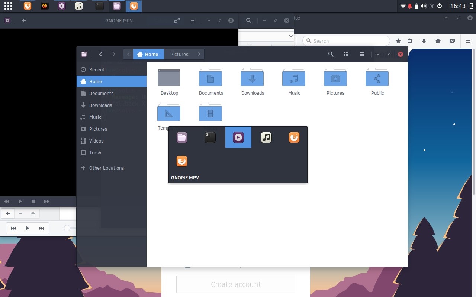The width and height of the screenshot is (476, 297).
Task: Adjust GNOME MPV's volume slider
Action: coord(67,228)
